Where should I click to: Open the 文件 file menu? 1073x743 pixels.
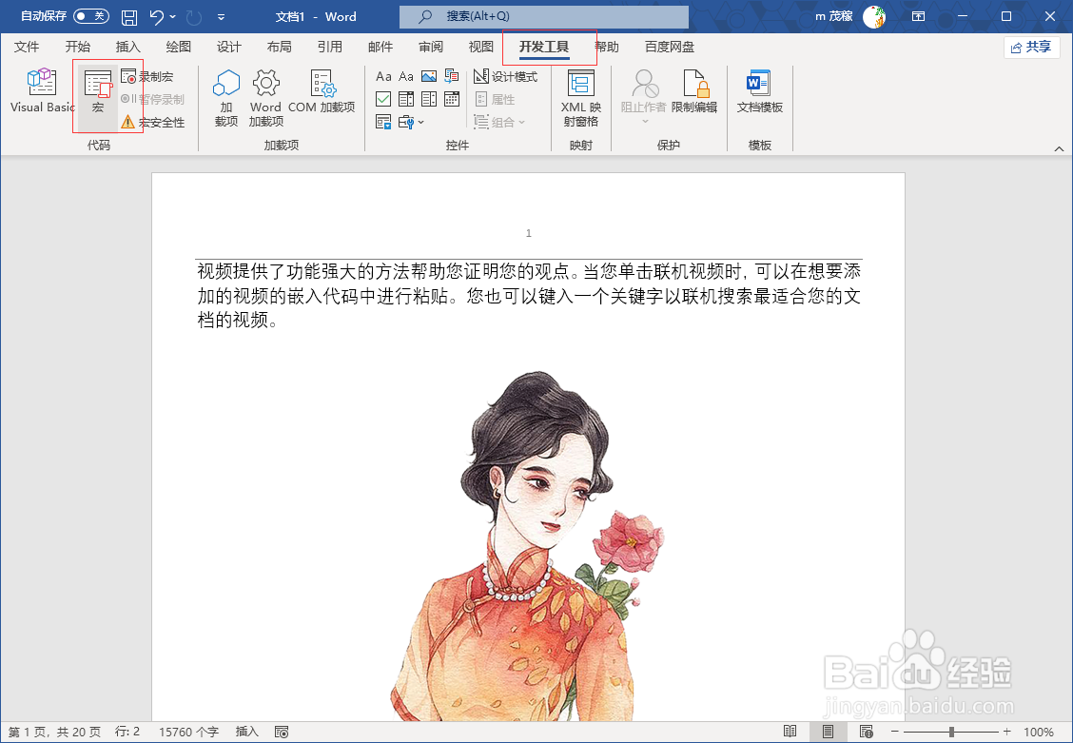click(27, 47)
